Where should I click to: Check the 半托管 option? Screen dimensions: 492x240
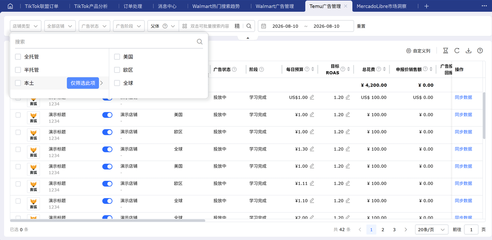(18, 70)
